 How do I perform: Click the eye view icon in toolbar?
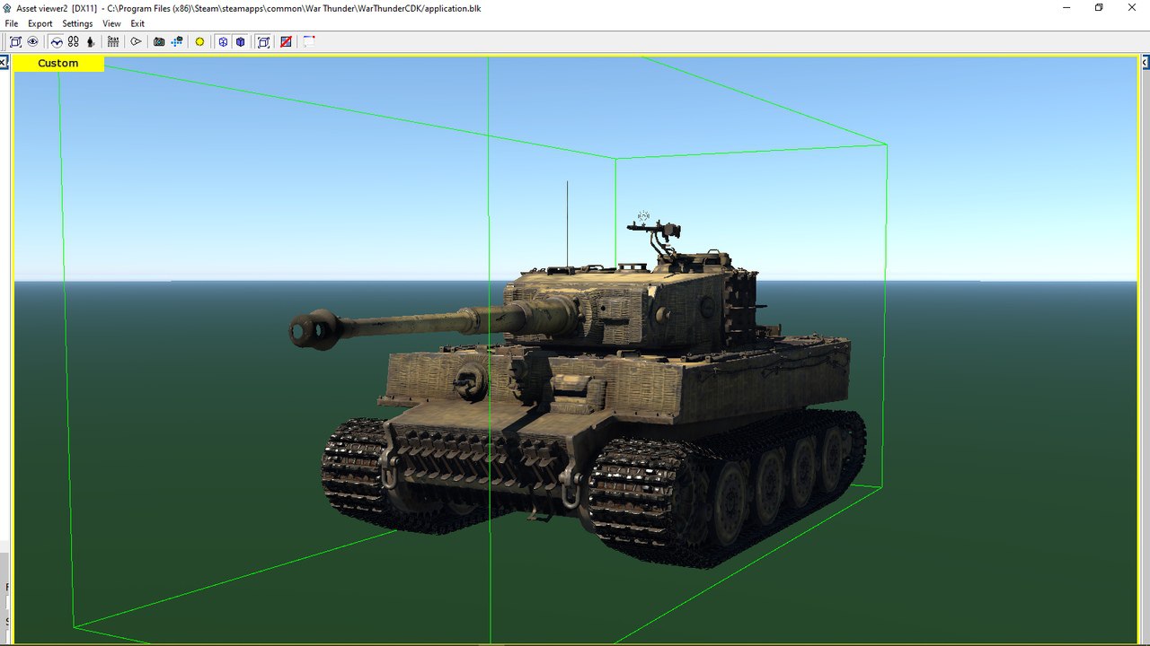pos(32,41)
